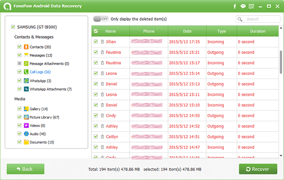Viewport: 284px width, 180px height.
Task: Open the WhatsApp Attachments (7) category
Action: pos(51,89)
